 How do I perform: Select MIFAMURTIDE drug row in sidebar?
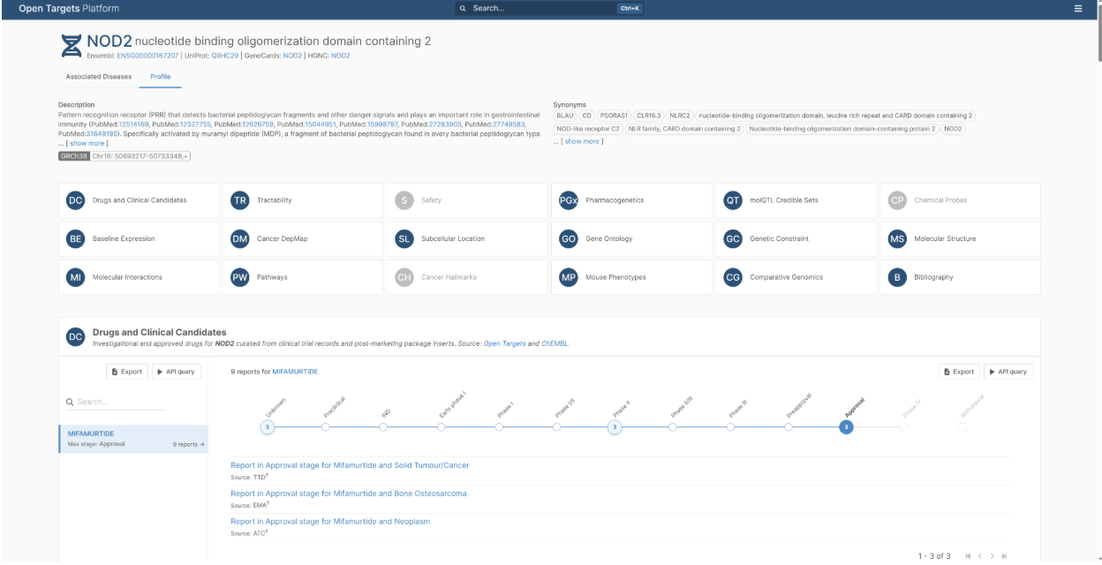click(x=133, y=439)
